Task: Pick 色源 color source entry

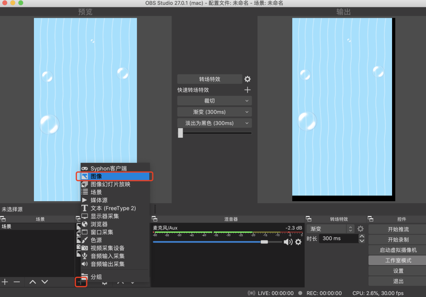Action: (x=115, y=240)
